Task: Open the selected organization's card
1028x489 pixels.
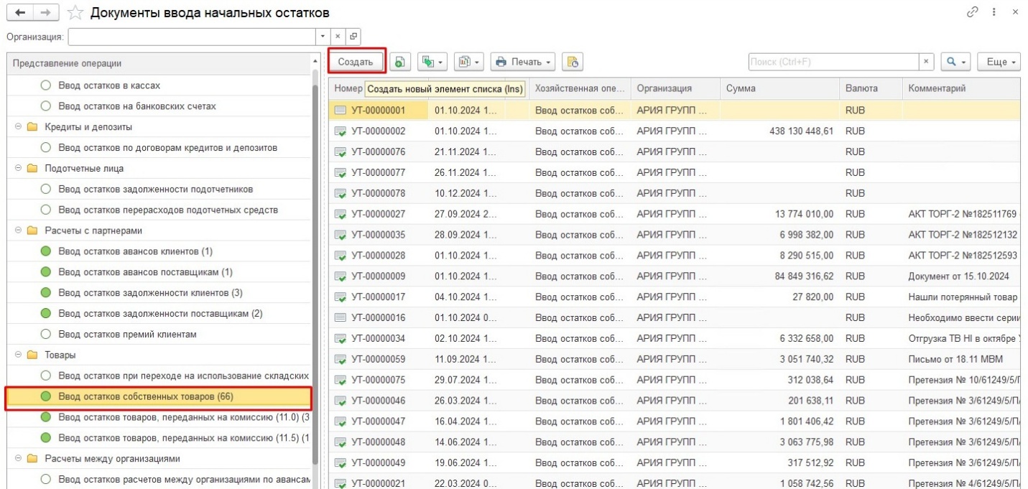Action: click(x=353, y=36)
